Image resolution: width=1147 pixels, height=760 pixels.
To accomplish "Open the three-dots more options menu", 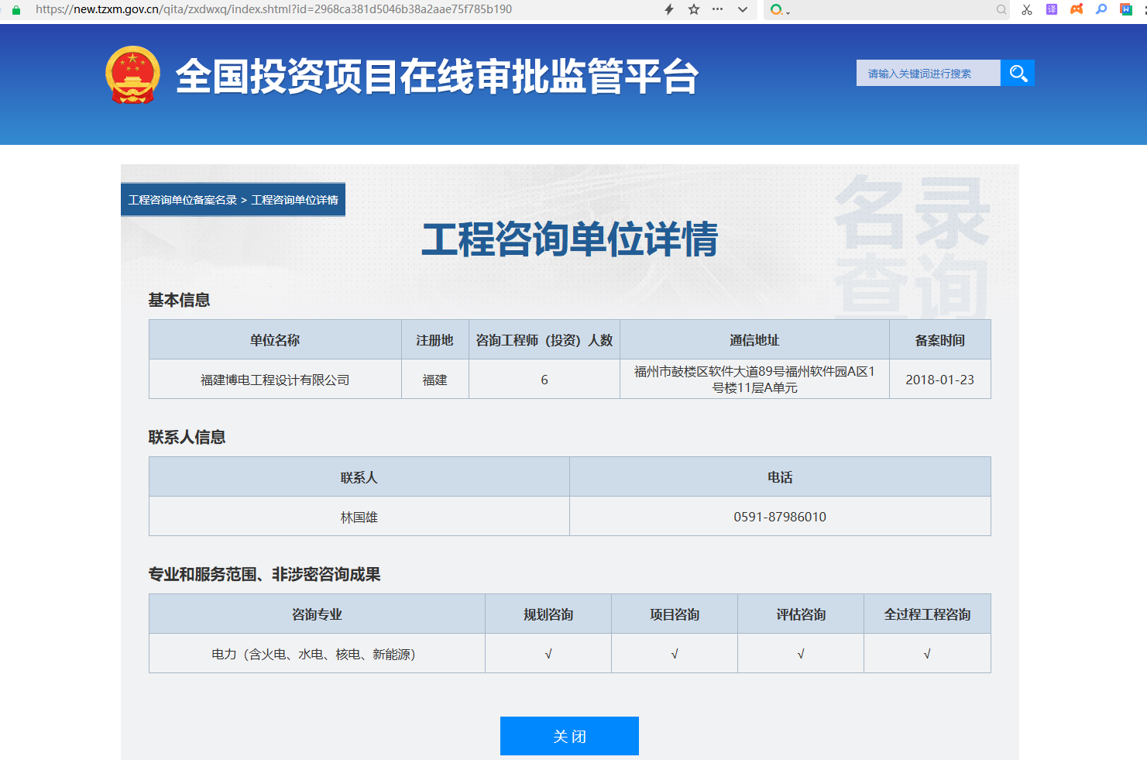I will (x=718, y=9).
